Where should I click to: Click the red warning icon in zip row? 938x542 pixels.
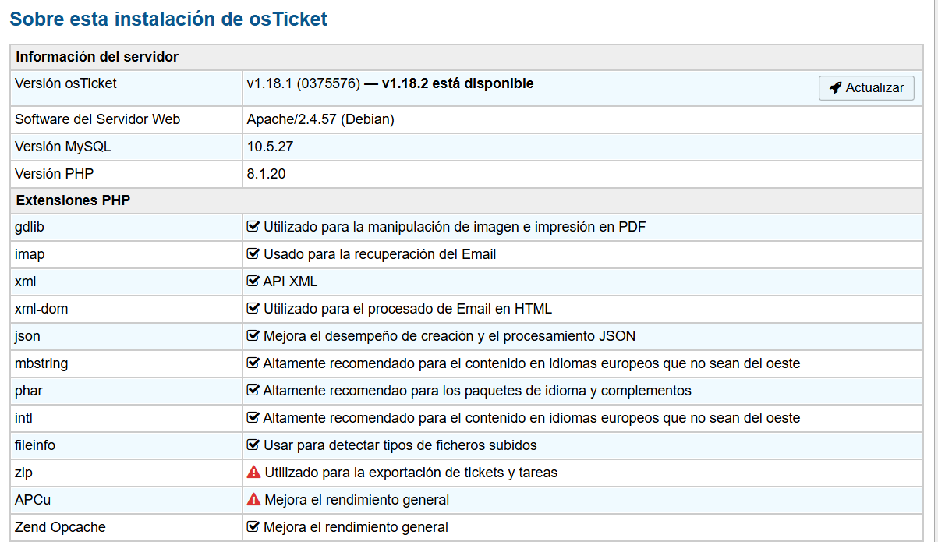pyautogui.click(x=253, y=473)
